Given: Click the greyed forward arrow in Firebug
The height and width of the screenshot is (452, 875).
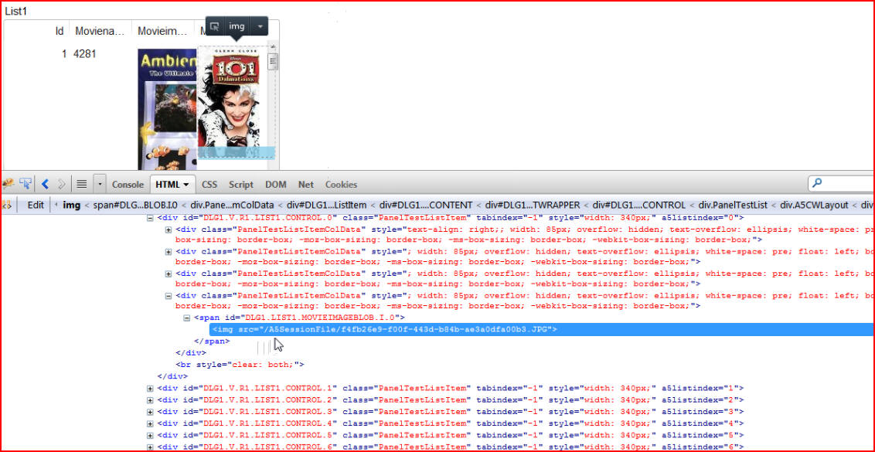Looking at the screenshot, I should click(x=61, y=184).
